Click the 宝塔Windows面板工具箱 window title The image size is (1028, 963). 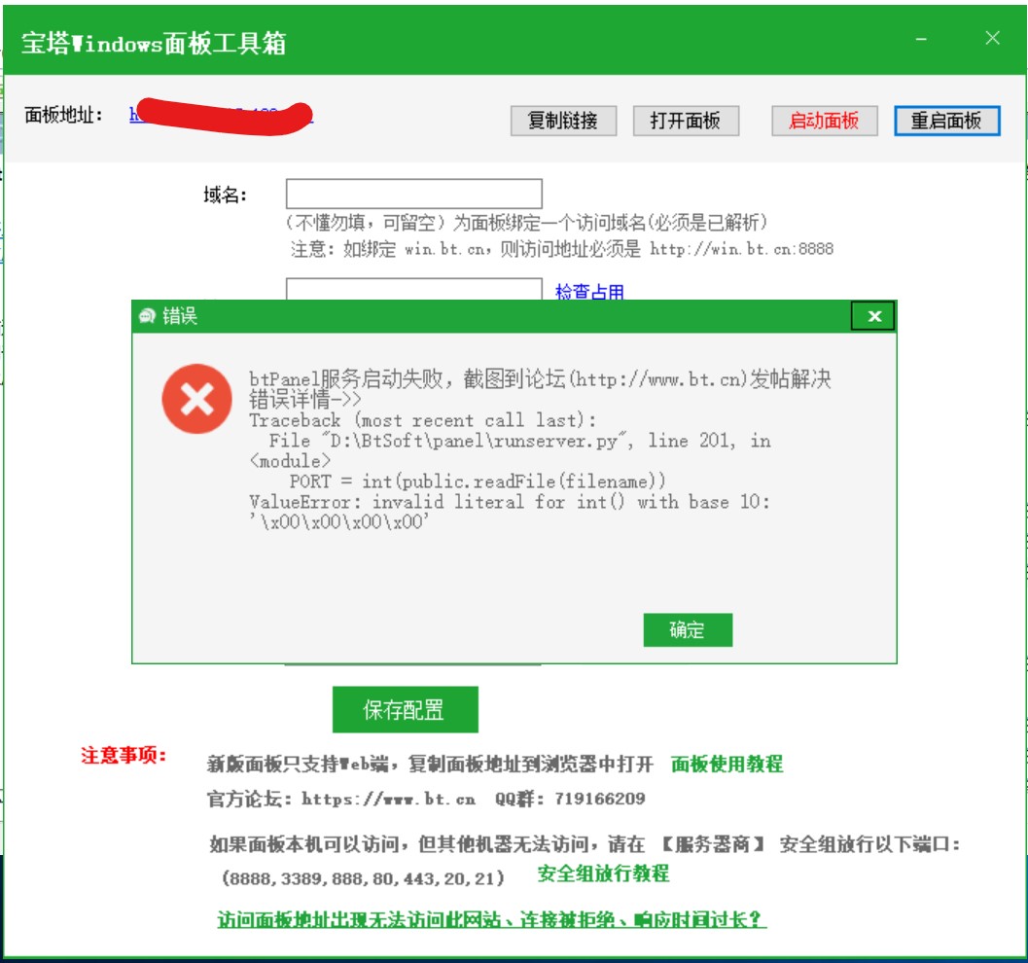pyautogui.click(x=154, y=43)
